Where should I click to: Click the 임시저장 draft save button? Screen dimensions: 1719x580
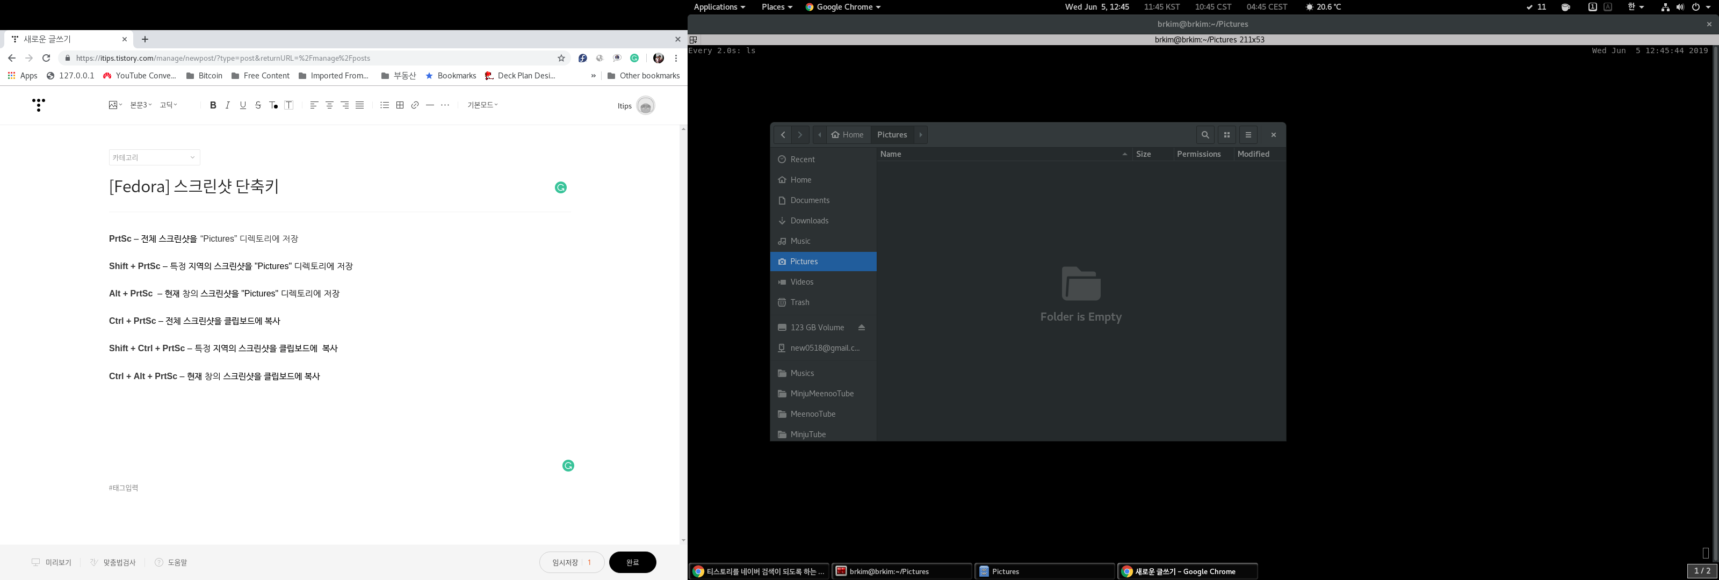pos(565,563)
